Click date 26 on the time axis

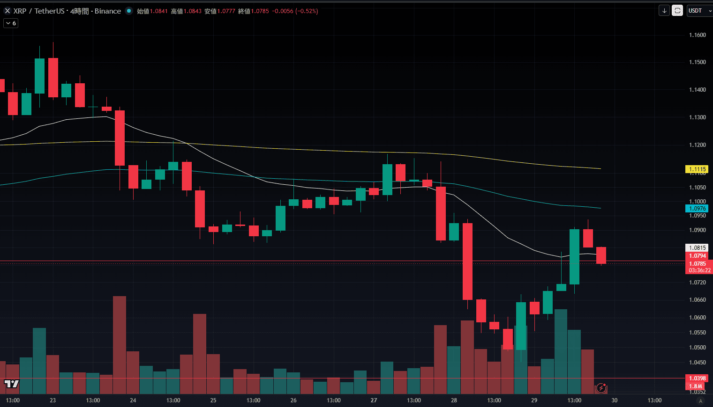pyautogui.click(x=293, y=400)
